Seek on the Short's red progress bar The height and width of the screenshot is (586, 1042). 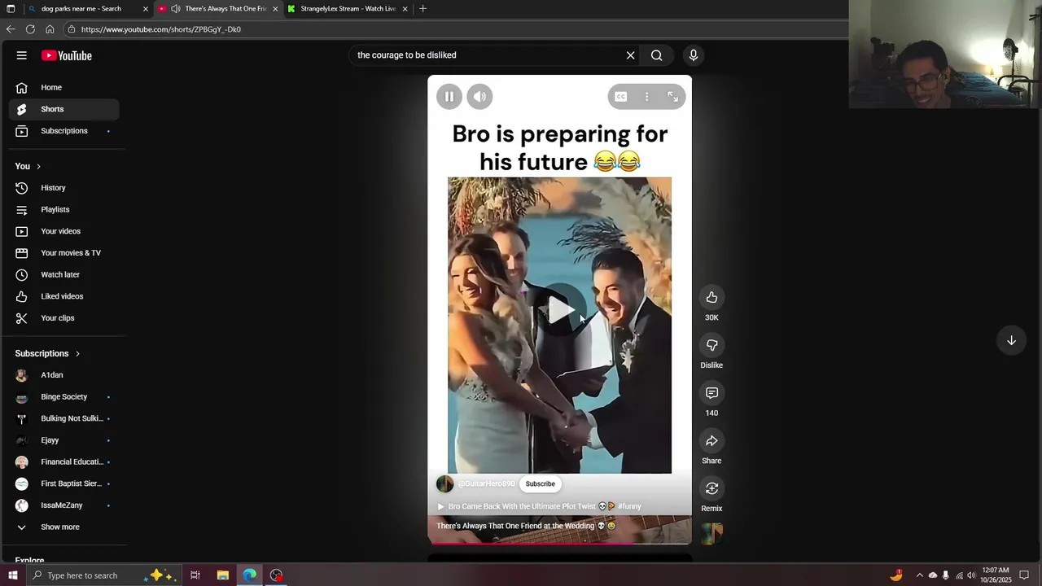pos(560,543)
